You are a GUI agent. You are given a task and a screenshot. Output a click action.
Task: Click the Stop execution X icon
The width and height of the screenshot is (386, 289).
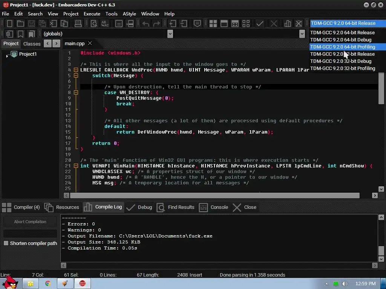[x=274, y=24]
